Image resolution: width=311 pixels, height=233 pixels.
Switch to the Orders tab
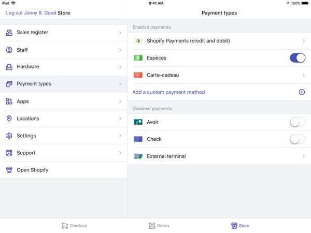[x=159, y=226]
